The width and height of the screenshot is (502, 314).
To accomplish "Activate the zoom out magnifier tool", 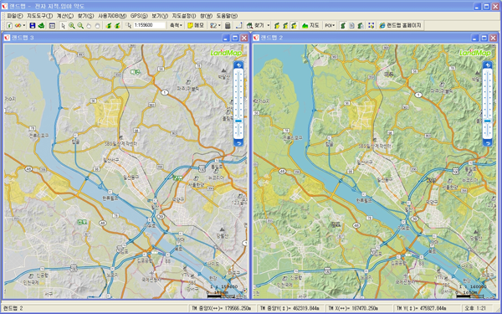I will pyautogui.click(x=80, y=26).
